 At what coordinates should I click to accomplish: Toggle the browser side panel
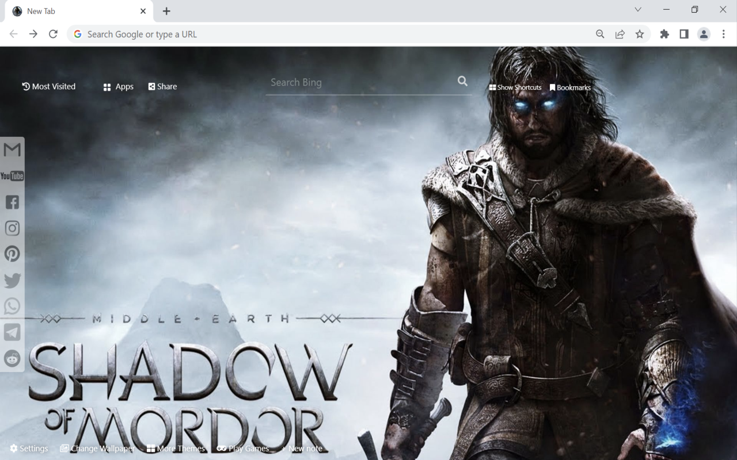point(684,34)
